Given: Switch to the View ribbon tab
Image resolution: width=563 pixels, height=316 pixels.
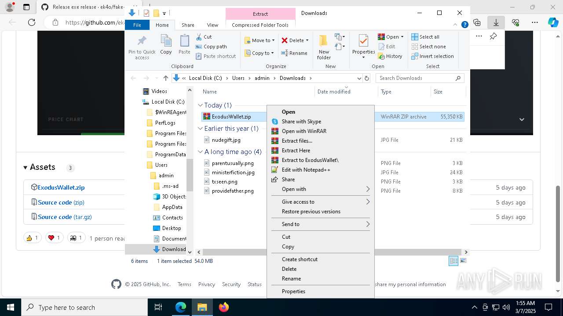Looking at the screenshot, I should 212,25.
